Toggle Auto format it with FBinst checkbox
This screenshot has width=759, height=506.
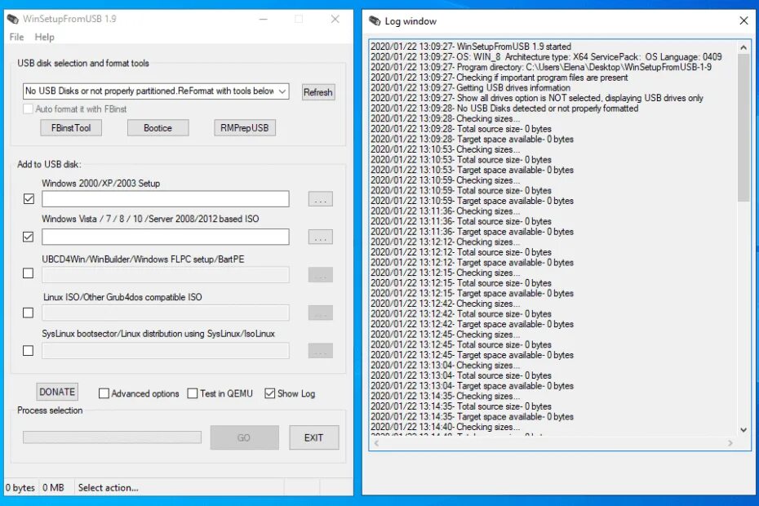[28, 109]
